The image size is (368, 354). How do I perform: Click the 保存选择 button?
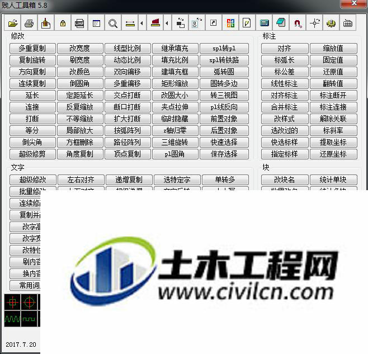coord(224,154)
